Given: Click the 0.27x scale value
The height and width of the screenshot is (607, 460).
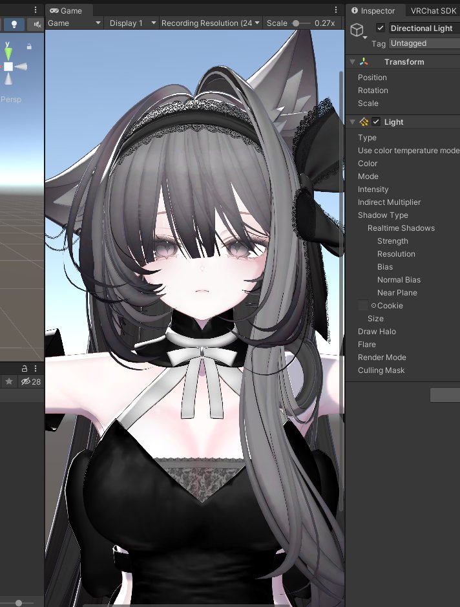Looking at the screenshot, I should click(324, 23).
